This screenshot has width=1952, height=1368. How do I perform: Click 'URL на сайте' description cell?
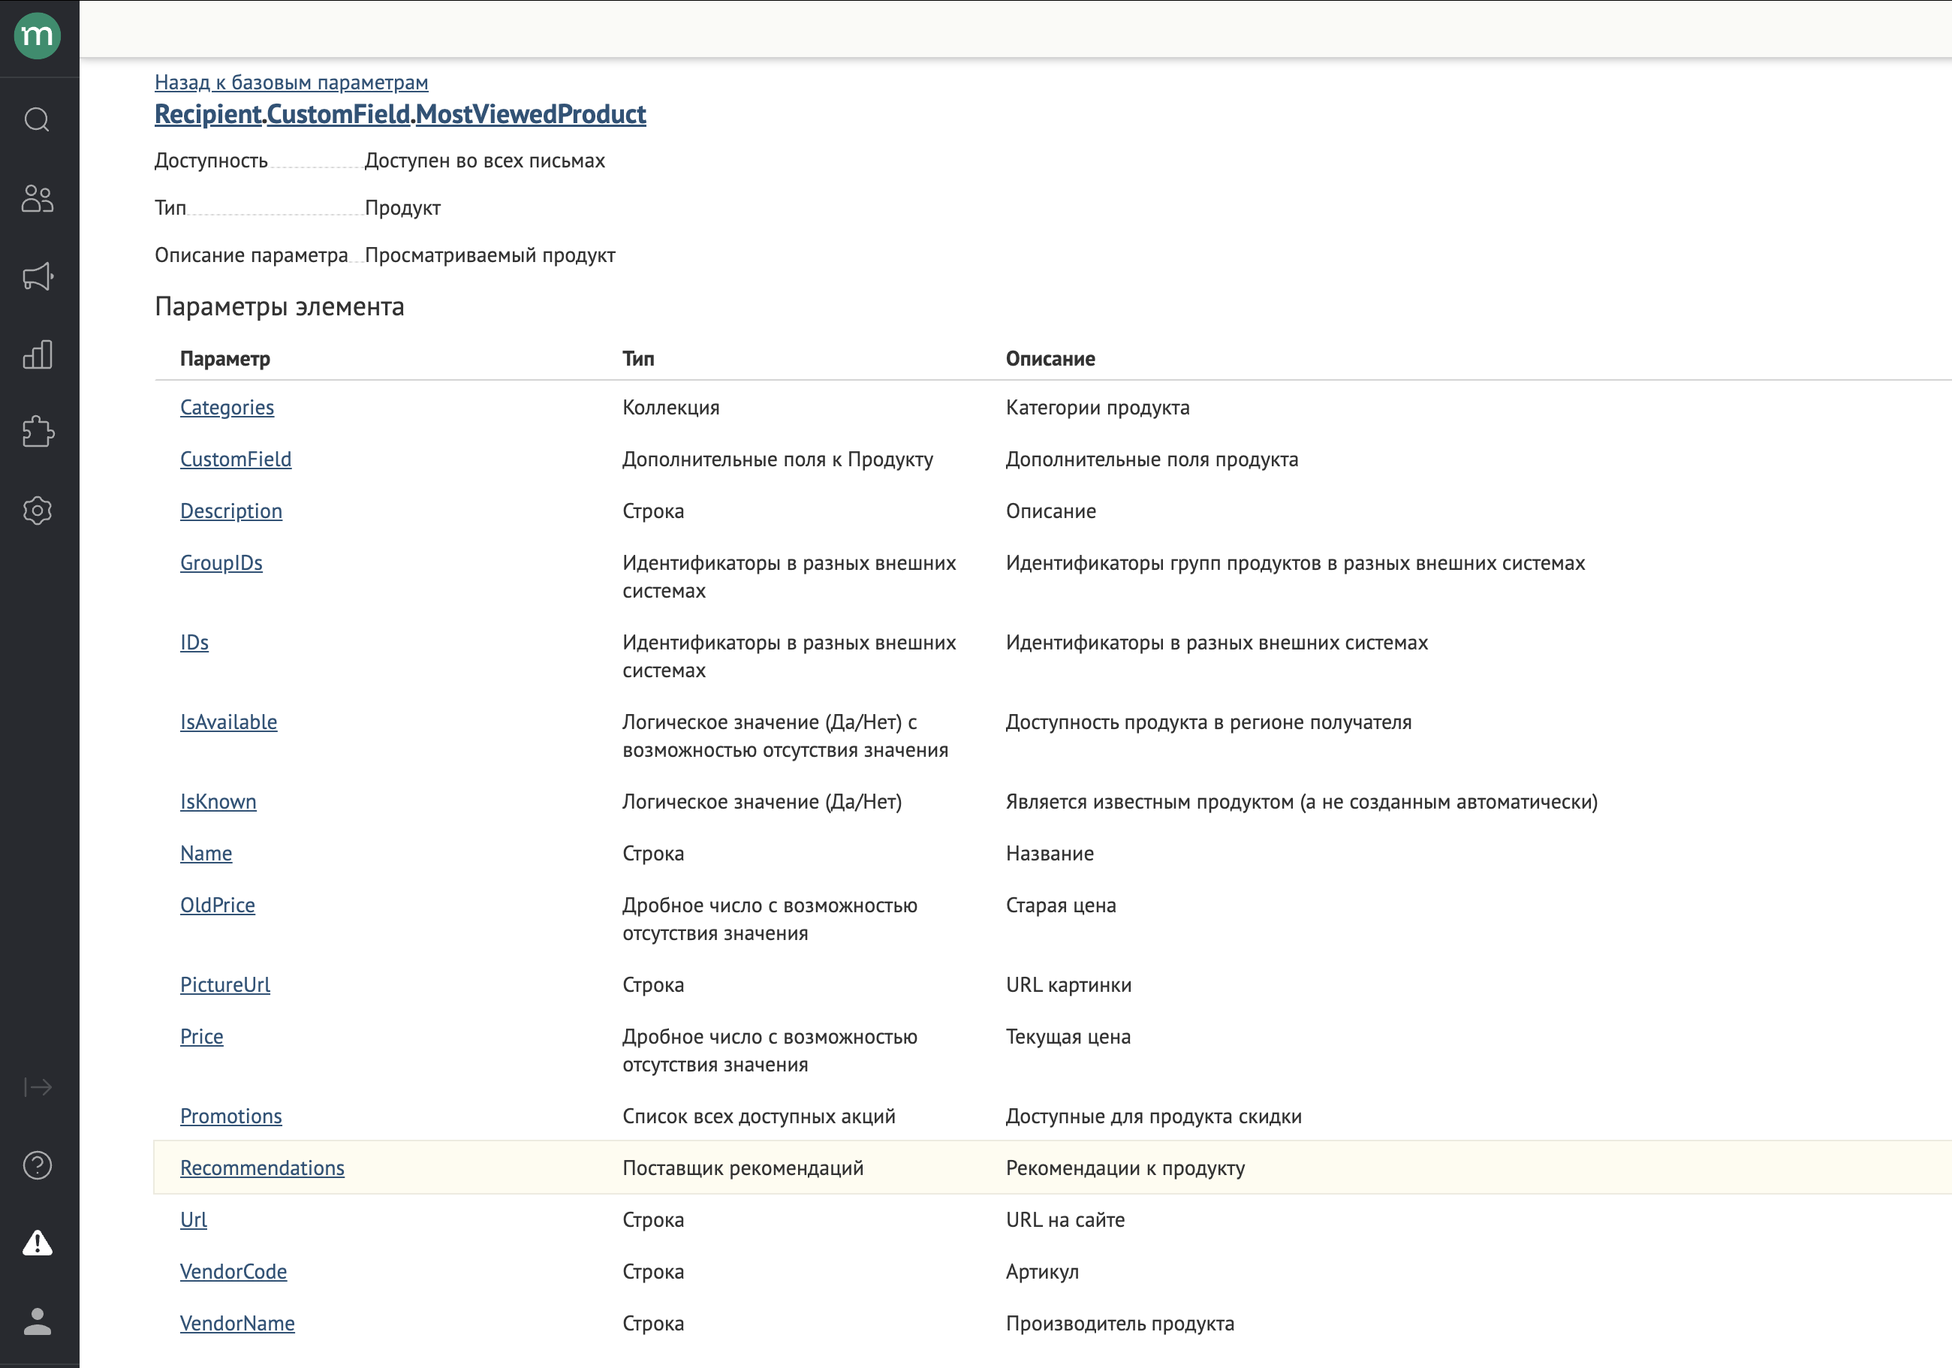[1065, 1220]
